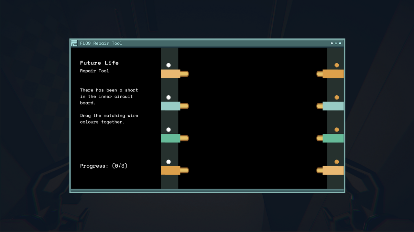Screen dimensions: 414x232
Task: Click the "There has been a short" message
Action: pos(109,96)
